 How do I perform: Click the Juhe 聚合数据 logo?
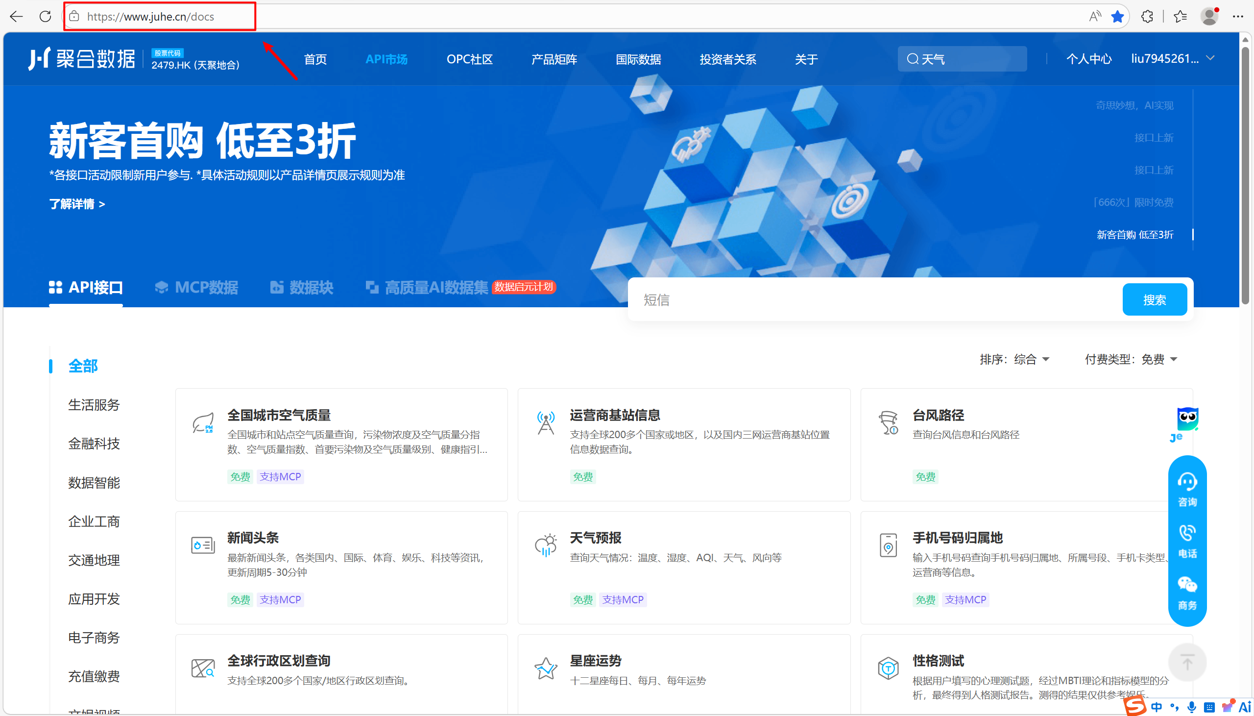(82, 59)
